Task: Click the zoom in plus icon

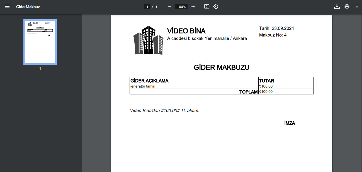Action: pyautogui.click(x=193, y=6)
